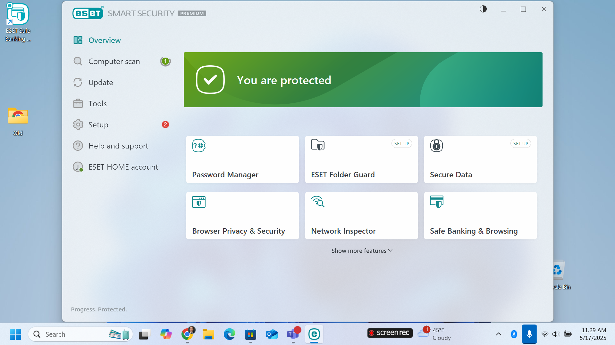Click the Network Inspector wifi icon
Viewport: 615px width, 345px height.
pos(318,202)
